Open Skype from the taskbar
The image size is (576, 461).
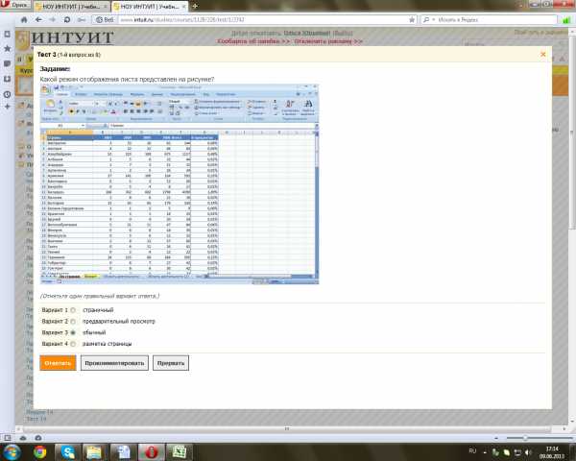tap(68, 452)
